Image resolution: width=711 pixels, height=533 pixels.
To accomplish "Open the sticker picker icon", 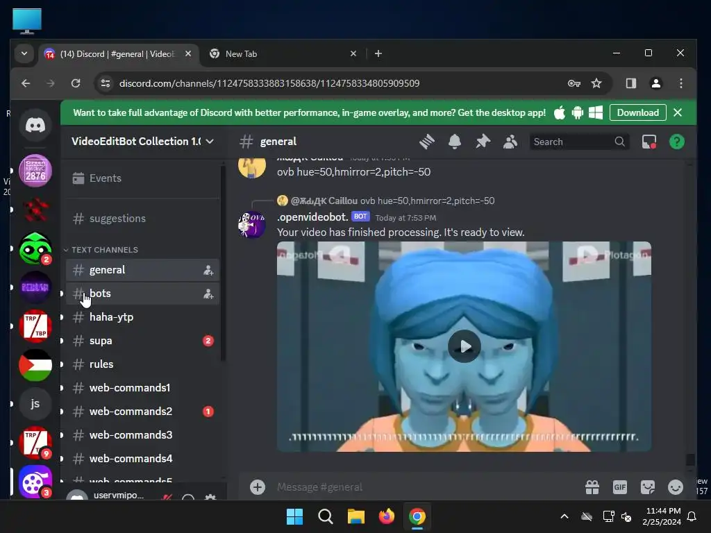I will coord(648,487).
